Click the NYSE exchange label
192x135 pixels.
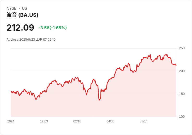(x=11, y=8)
